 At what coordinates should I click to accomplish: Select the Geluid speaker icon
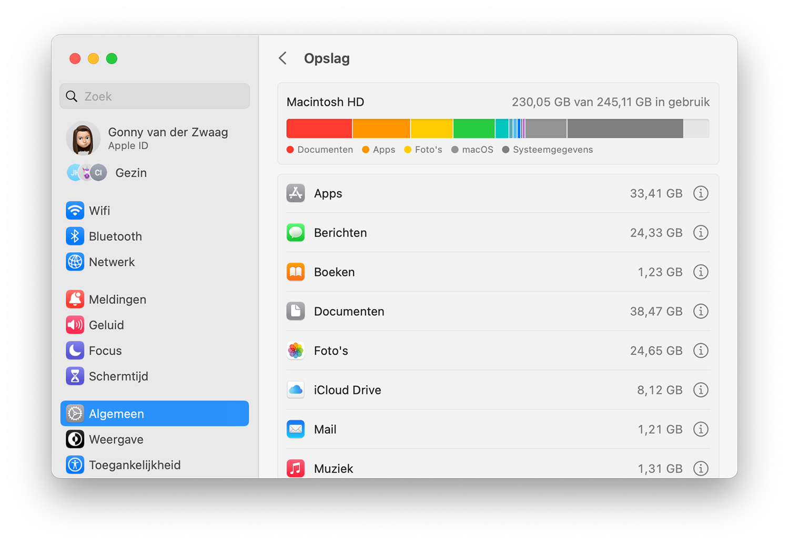(75, 325)
